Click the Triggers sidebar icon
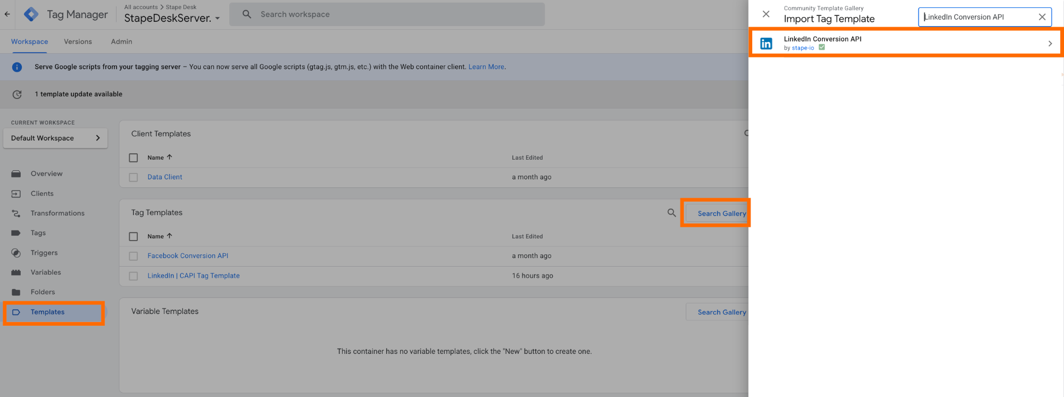The height and width of the screenshot is (397, 1064). click(16, 253)
